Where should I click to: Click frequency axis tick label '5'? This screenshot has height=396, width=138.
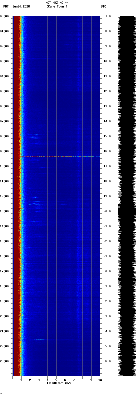coord(56,380)
